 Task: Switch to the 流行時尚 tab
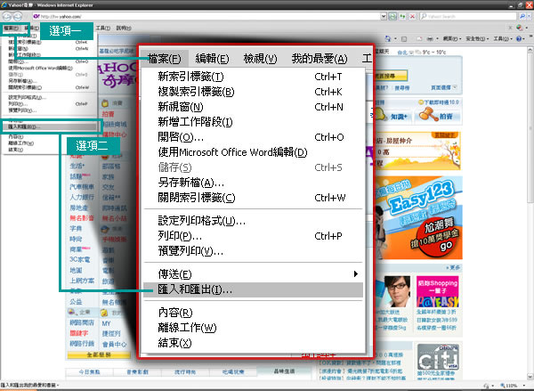pos(185,372)
